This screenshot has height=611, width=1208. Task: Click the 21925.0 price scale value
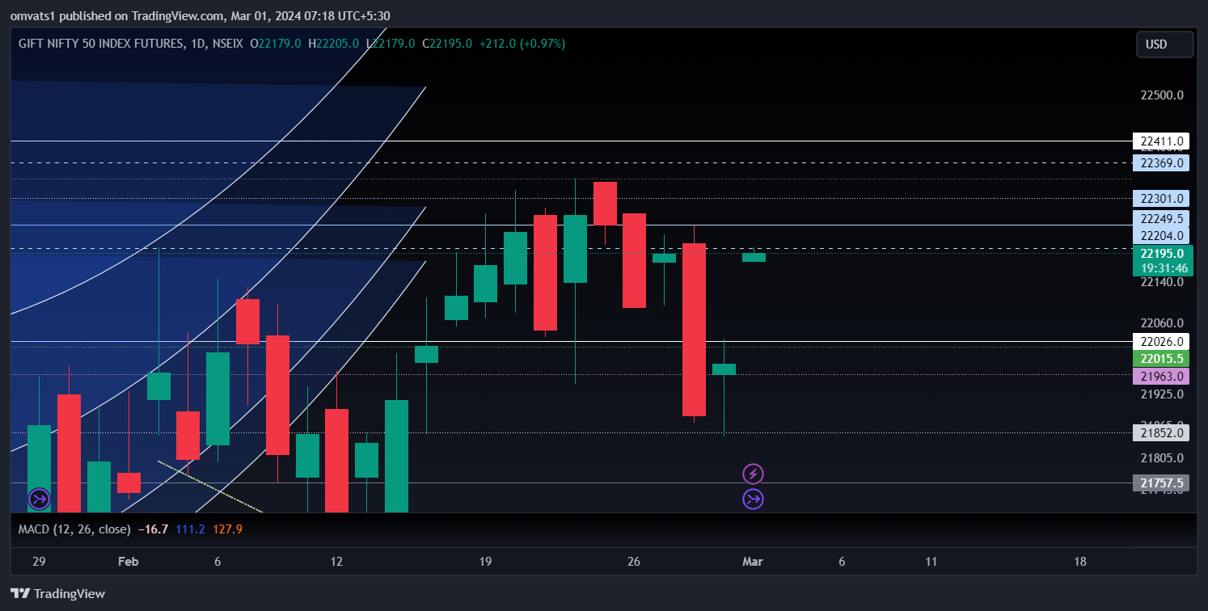coord(1162,394)
